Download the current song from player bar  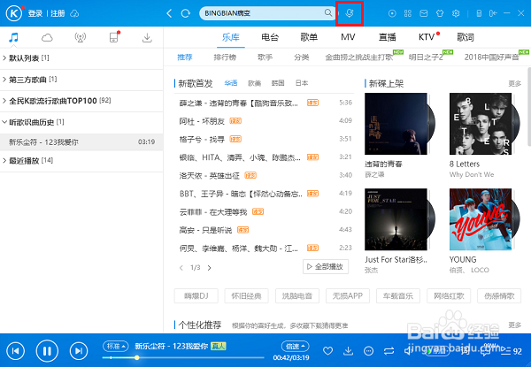348,351
